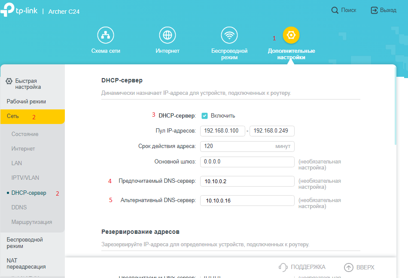408x278 pixels.
Task: Click the Беспроводной режим top tab label
Action: pyautogui.click(x=229, y=54)
